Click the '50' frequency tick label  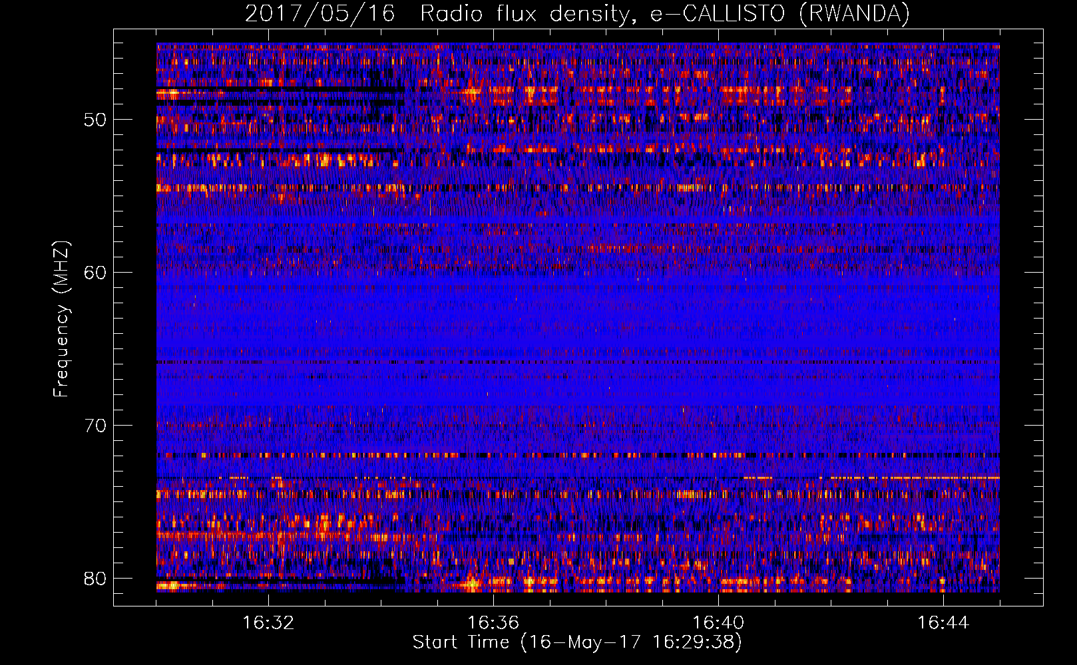tap(95, 120)
